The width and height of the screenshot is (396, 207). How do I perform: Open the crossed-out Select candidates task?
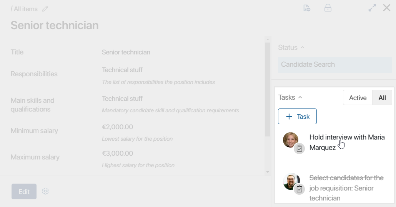click(346, 188)
